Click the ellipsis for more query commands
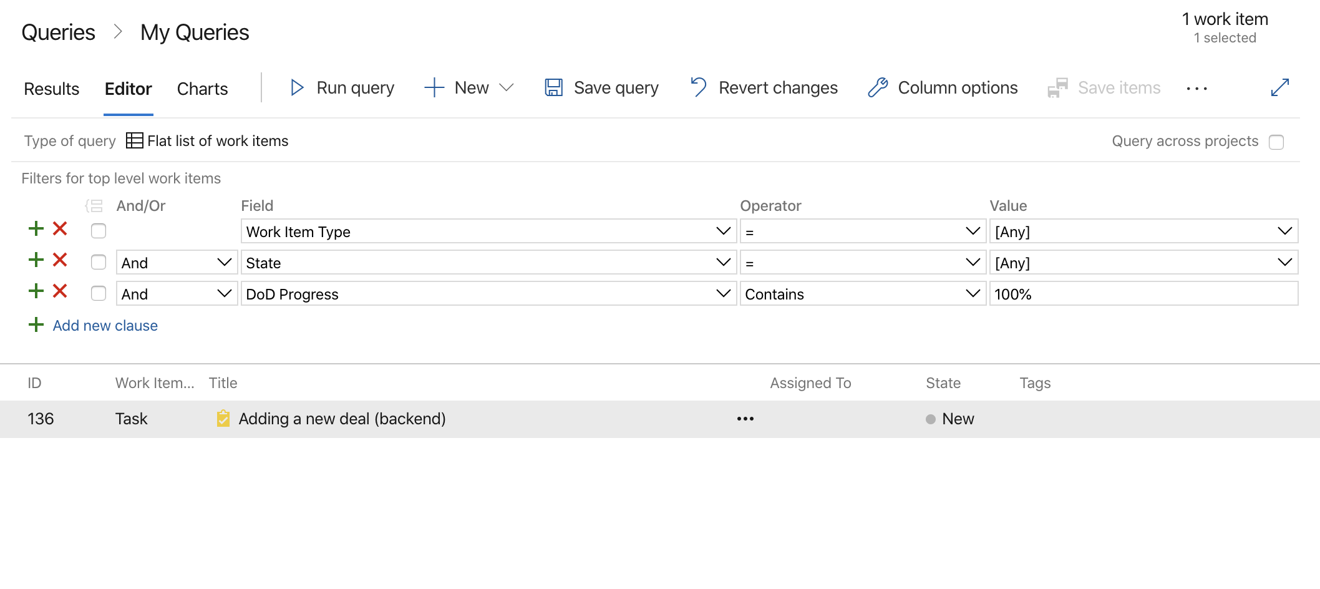 click(x=1197, y=88)
